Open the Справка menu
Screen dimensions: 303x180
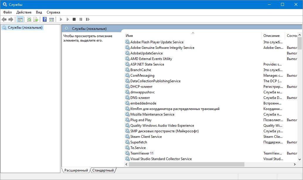click(x=53, y=12)
